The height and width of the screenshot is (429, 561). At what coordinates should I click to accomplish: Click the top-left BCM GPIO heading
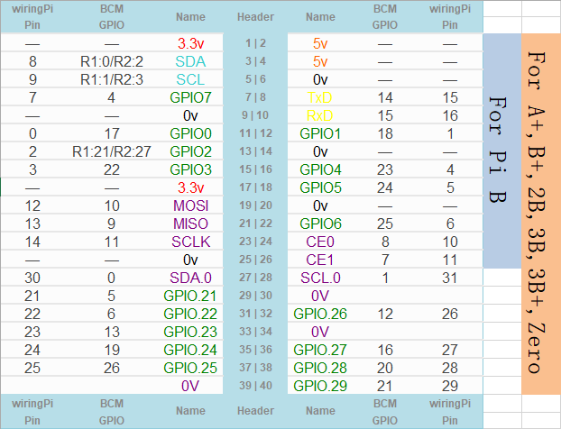tap(112, 17)
